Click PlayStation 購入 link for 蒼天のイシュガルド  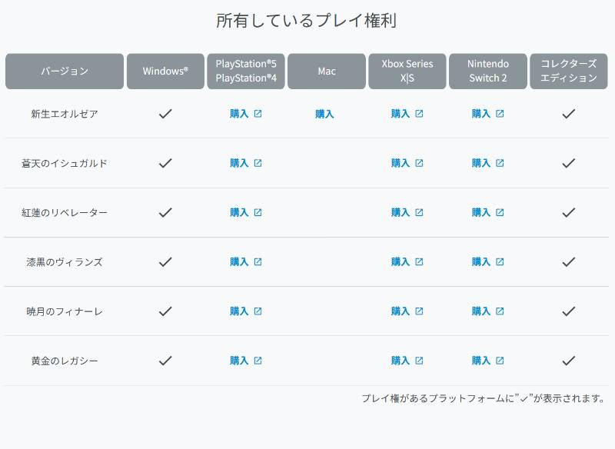[x=239, y=163]
